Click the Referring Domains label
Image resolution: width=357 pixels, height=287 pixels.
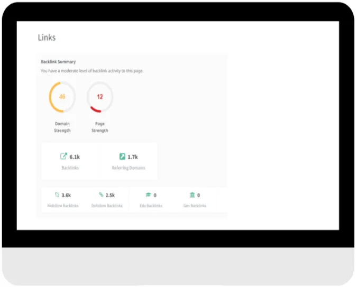pos(129,168)
